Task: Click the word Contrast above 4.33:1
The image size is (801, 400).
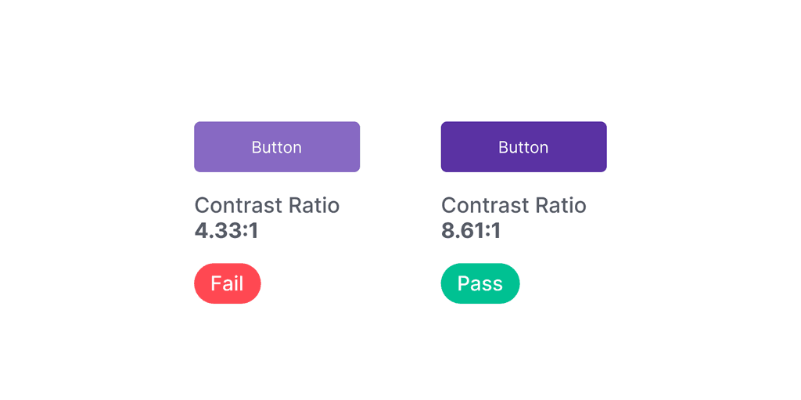Action: click(x=239, y=206)
